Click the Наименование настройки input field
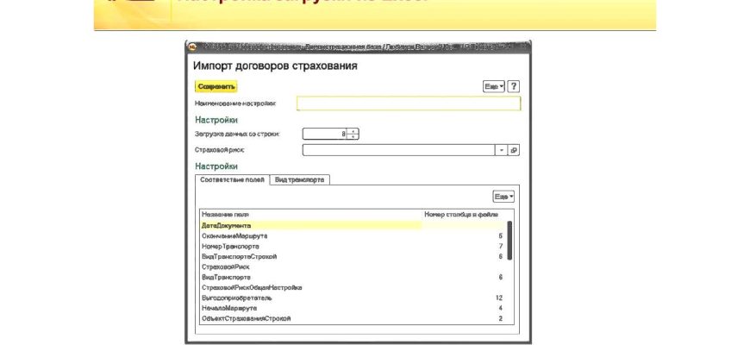This screenshot has width=750, height=345. [409, 103]
